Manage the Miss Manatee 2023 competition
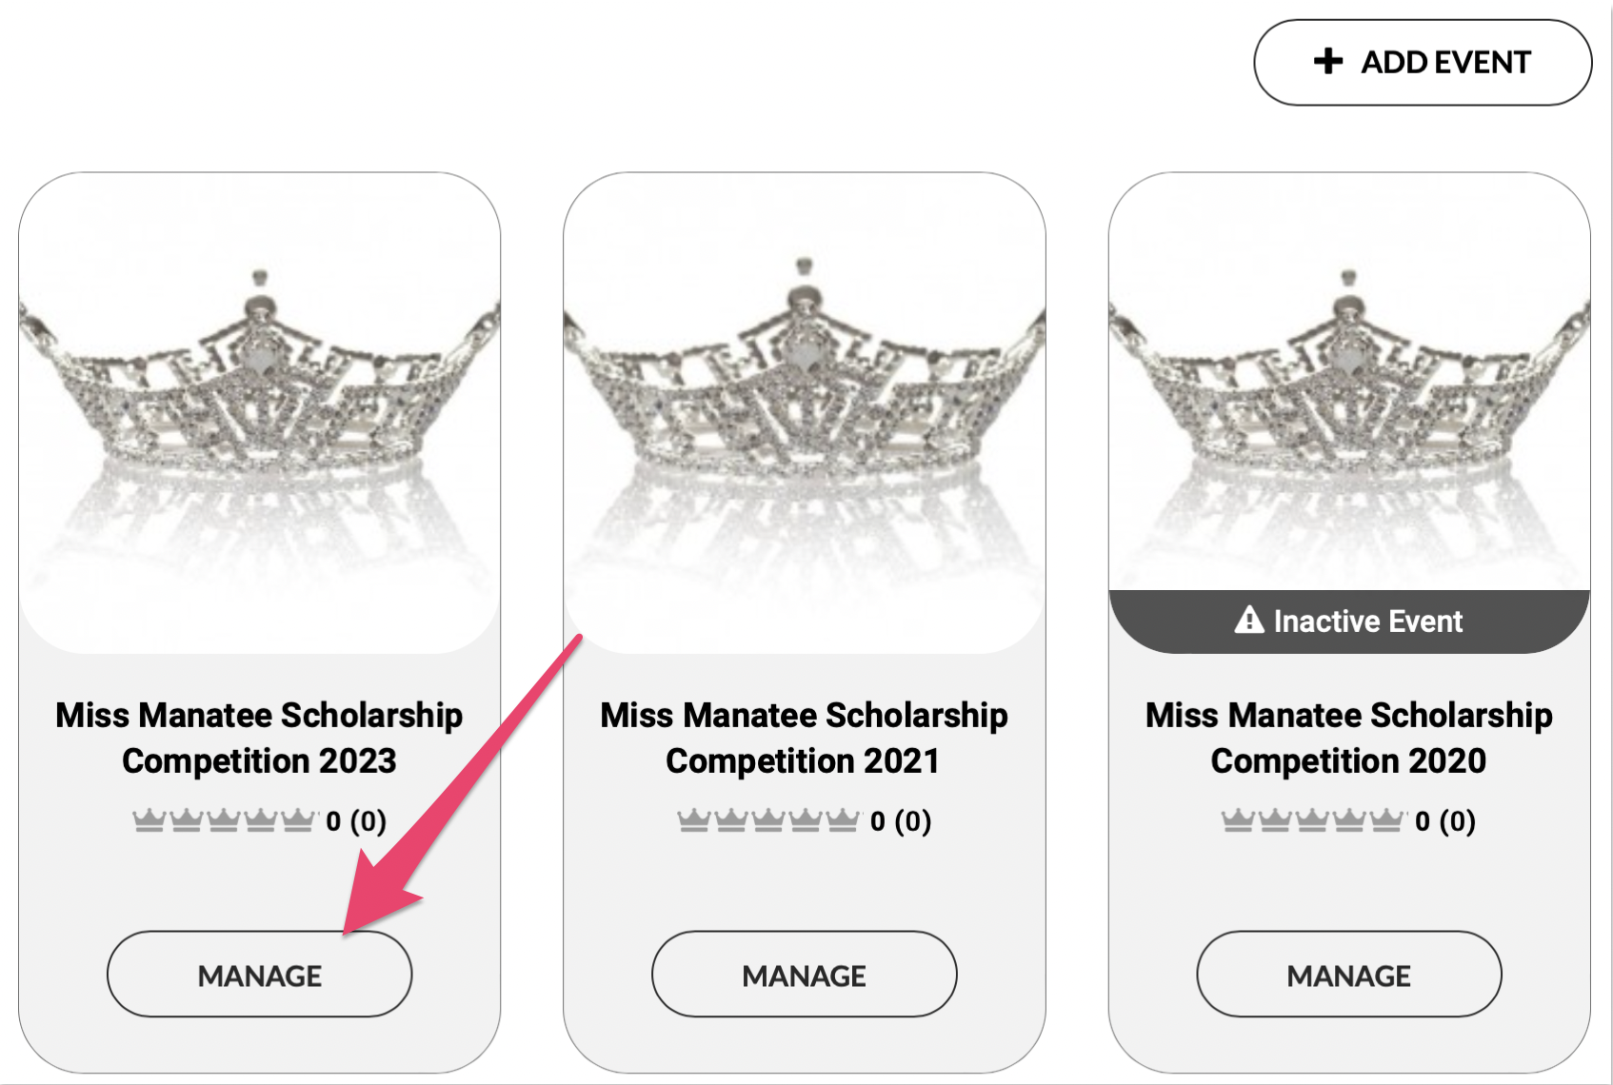 pos(259,975)
